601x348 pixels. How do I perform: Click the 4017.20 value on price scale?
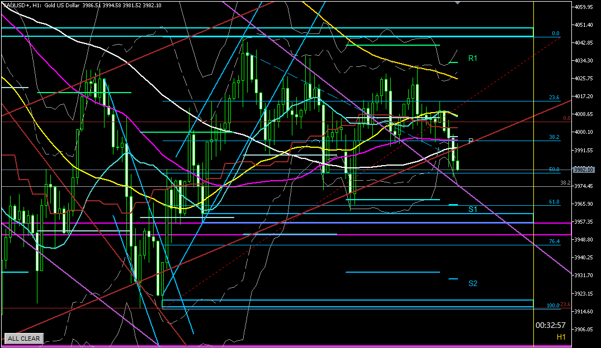(584, 96)
